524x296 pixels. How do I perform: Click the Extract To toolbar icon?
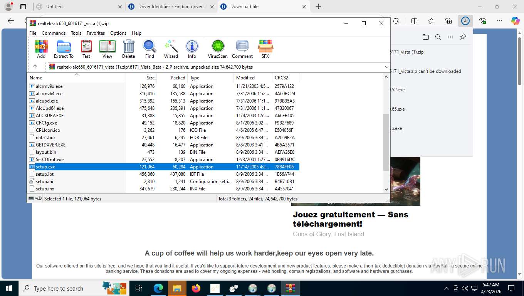64,49
